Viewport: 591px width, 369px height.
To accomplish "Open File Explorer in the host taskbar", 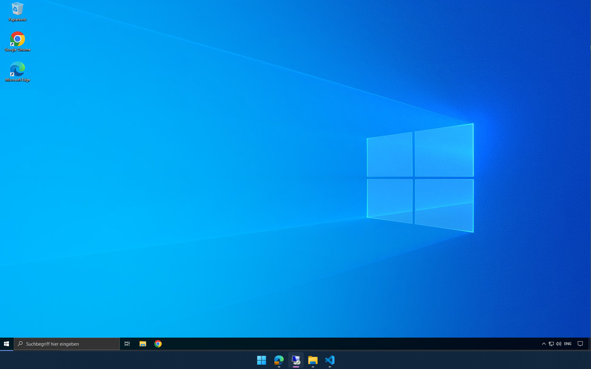I will click(313, 360).
